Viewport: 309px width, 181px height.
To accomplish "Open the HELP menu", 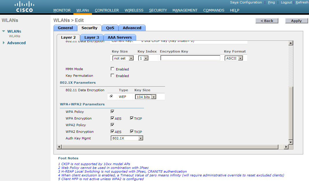I will [234, 10].
